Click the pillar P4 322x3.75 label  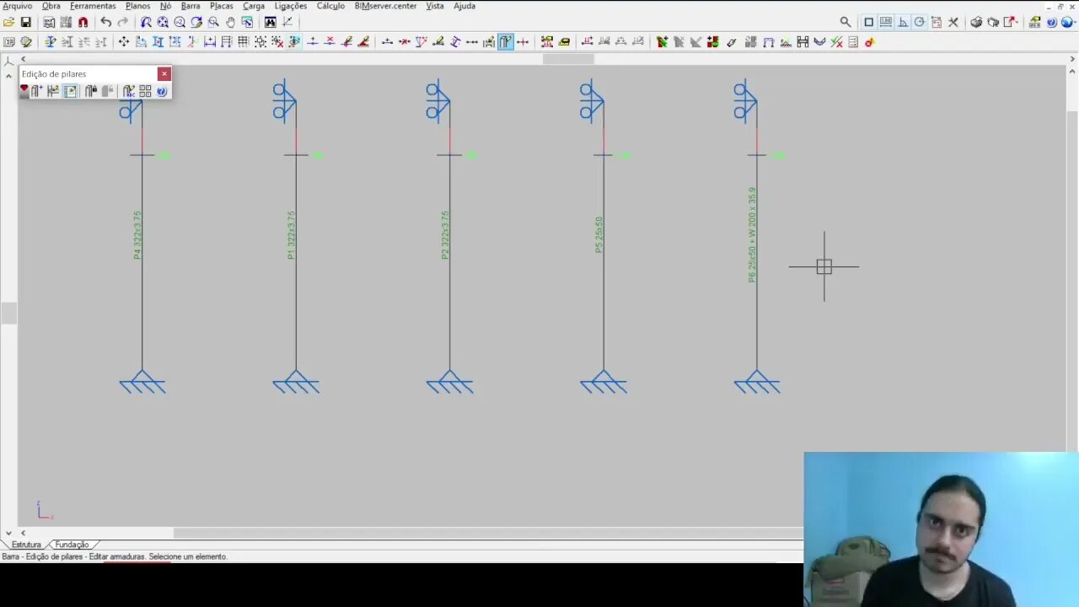click(x=137, y=235)
